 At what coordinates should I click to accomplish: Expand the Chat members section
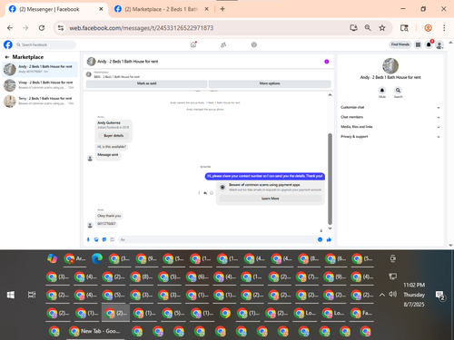pos(390,117)
